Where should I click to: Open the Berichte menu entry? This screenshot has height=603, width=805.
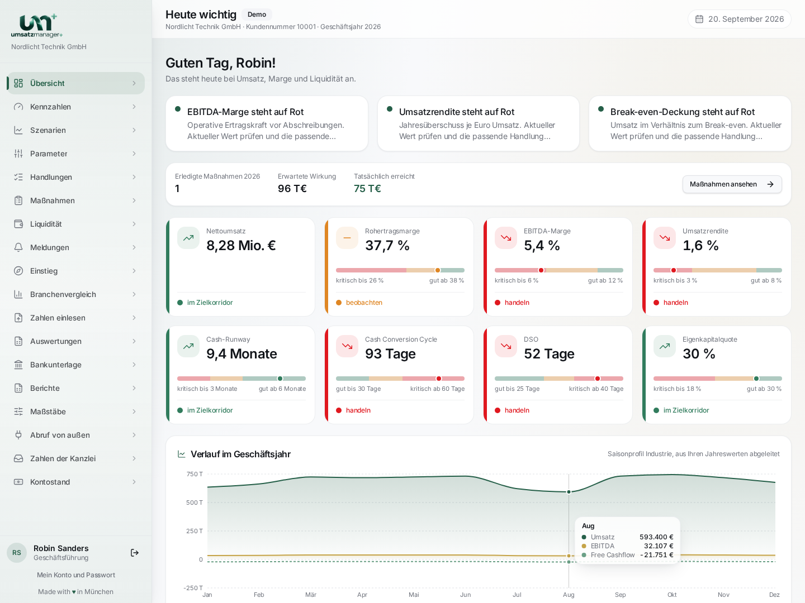click(x=75, y=388)
